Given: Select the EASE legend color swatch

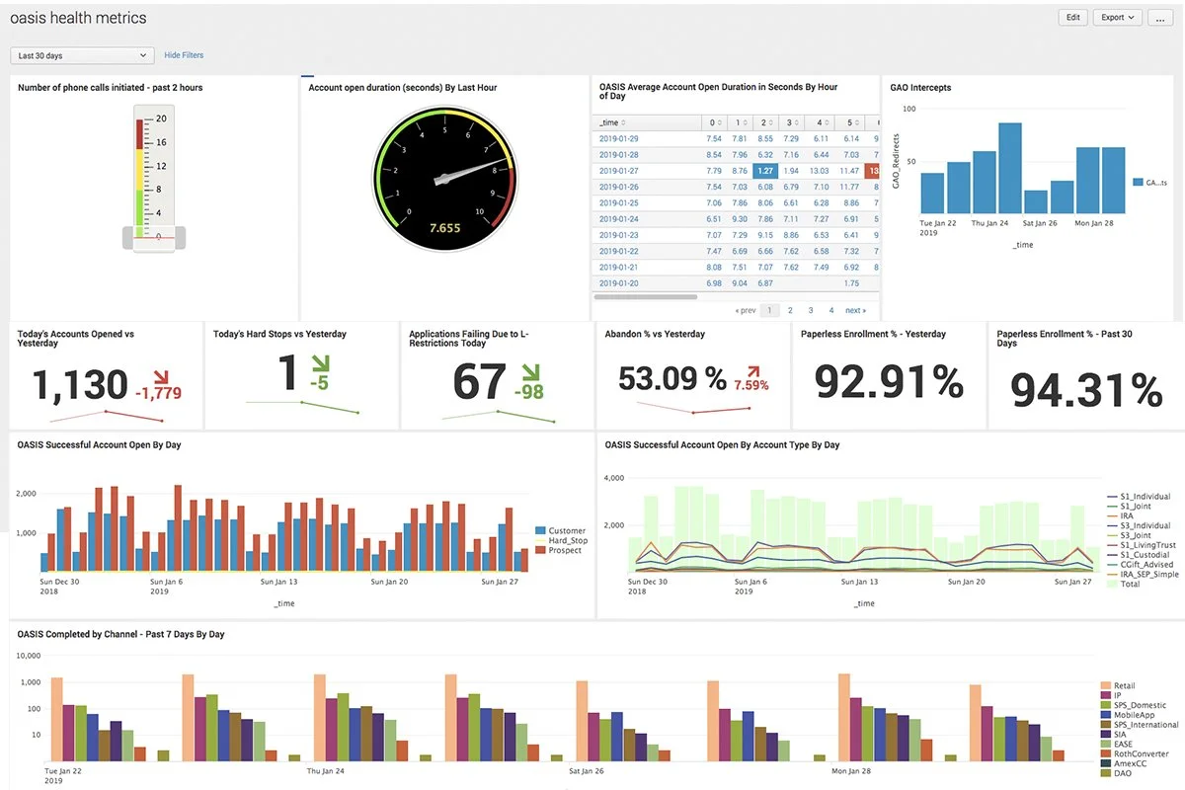Looking at the screenshot, I should (1105, 744).
